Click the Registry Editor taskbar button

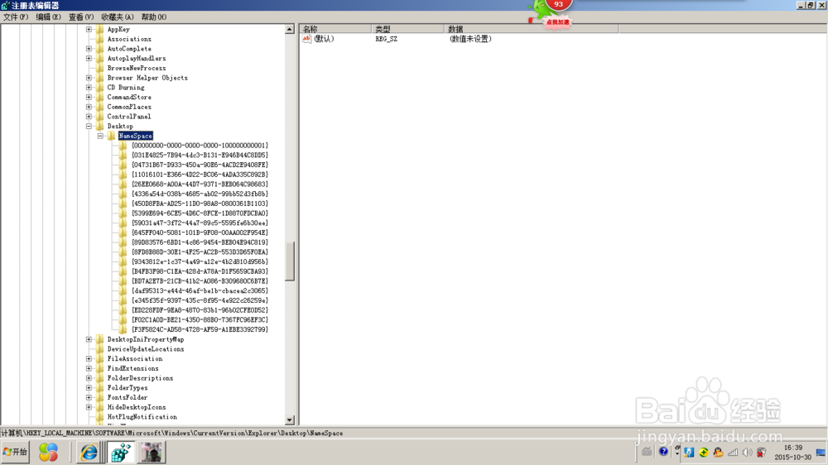pyautogui.click(x=121, y=453)
